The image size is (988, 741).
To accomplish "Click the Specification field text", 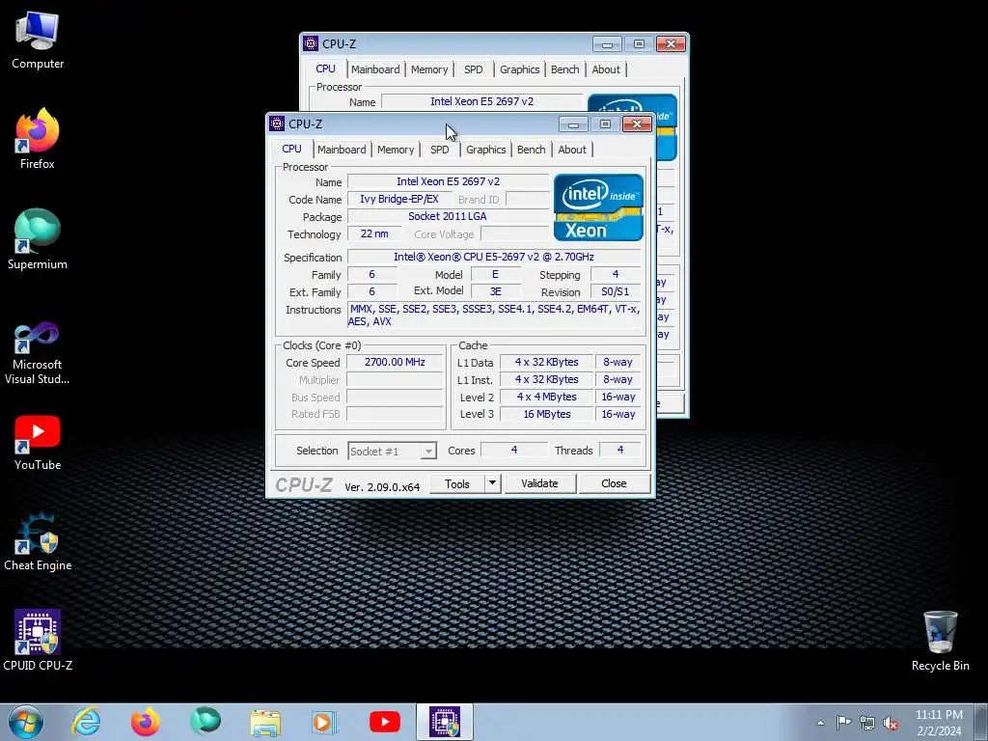I will point(494,257).
